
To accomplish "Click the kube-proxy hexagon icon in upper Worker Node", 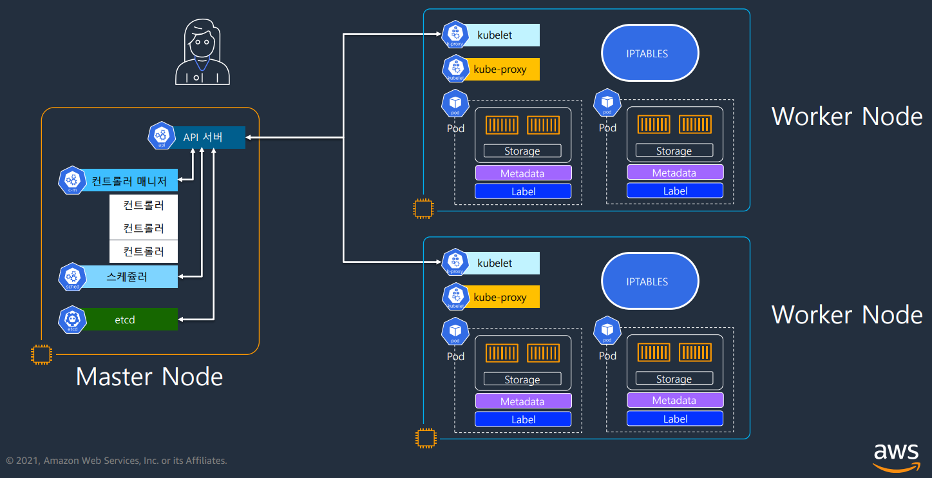I will [x=455, y=69].
